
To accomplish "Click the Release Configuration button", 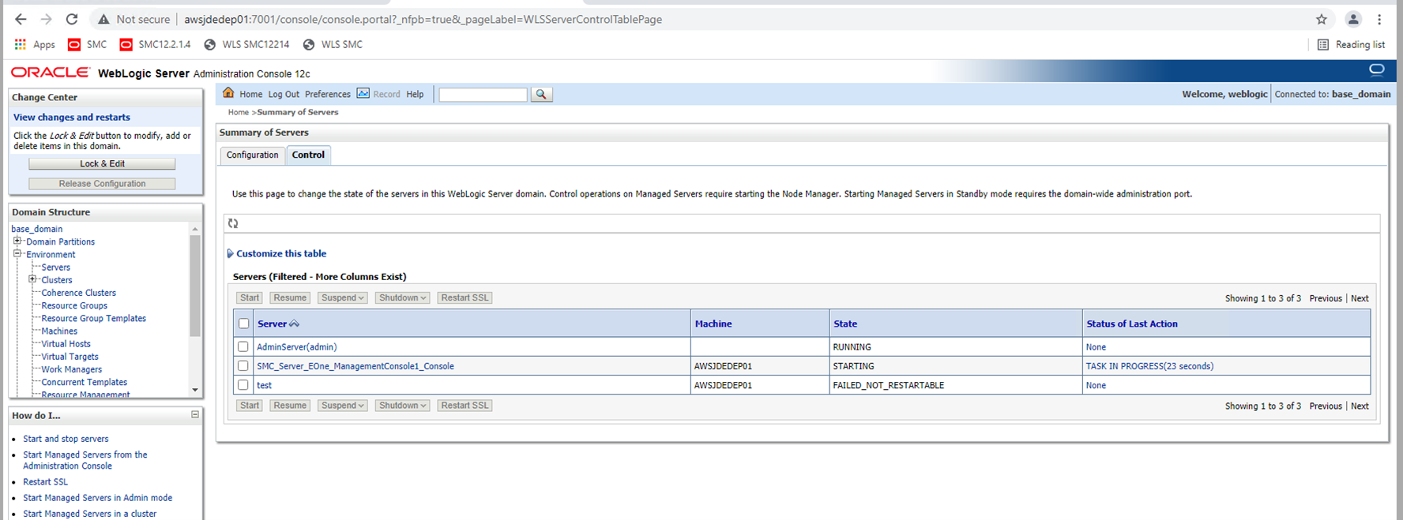I will click(102, 184).
